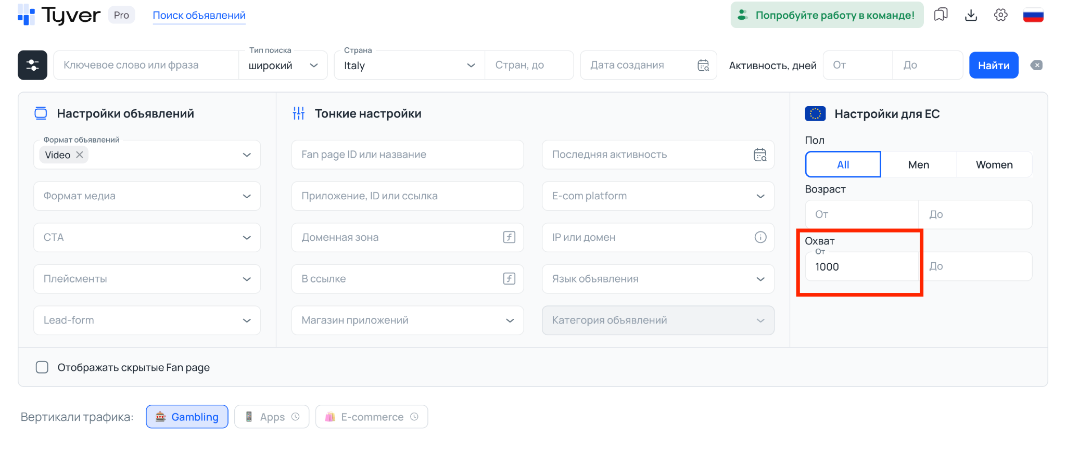Focus Стран, до input
This screenshot has width=1066, height=450.
point(529,65)
